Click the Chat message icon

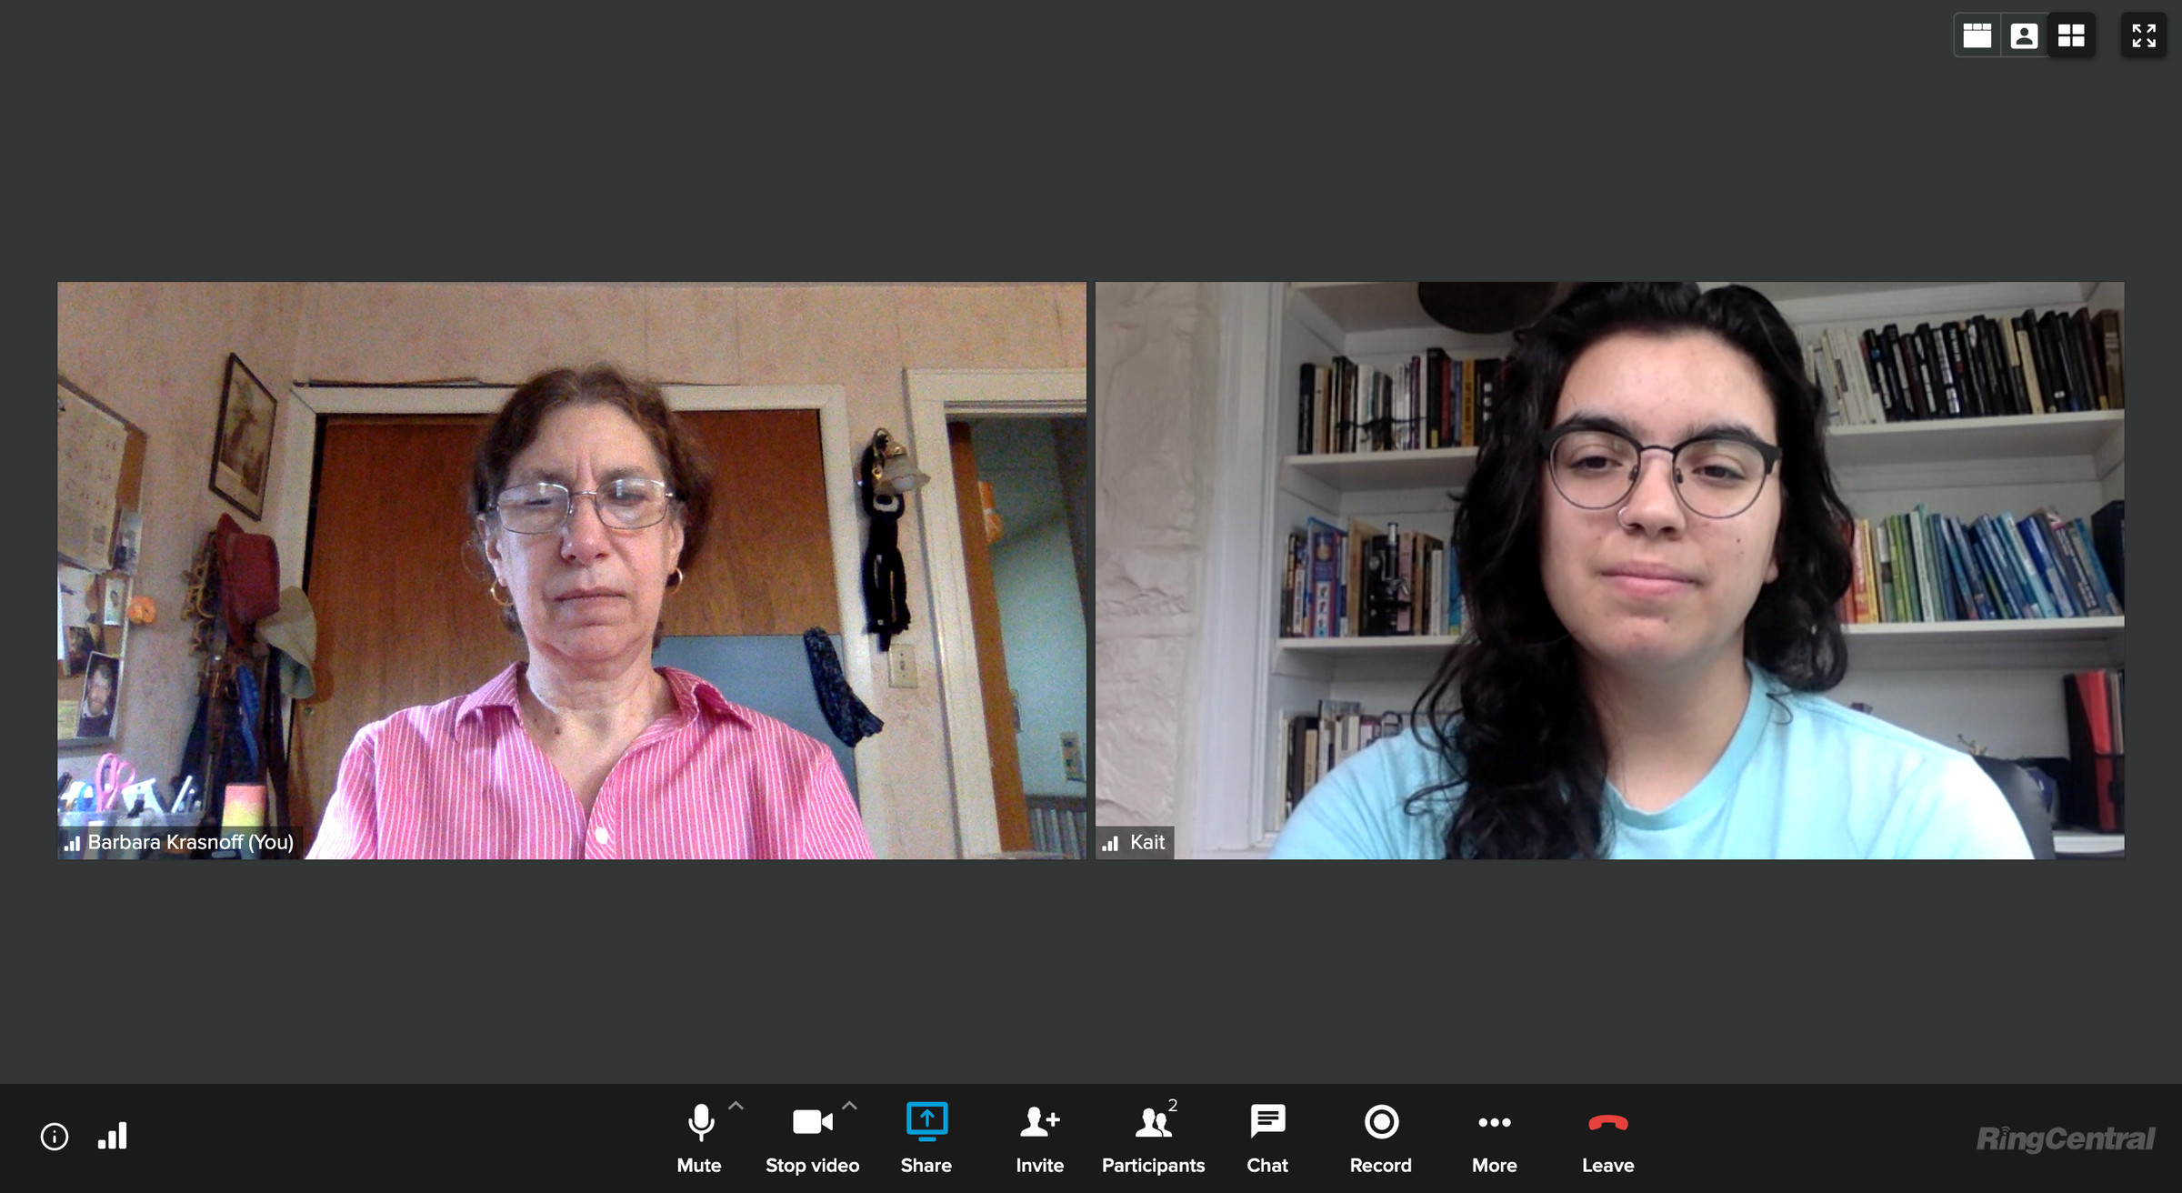(x=1258, y=1134)
